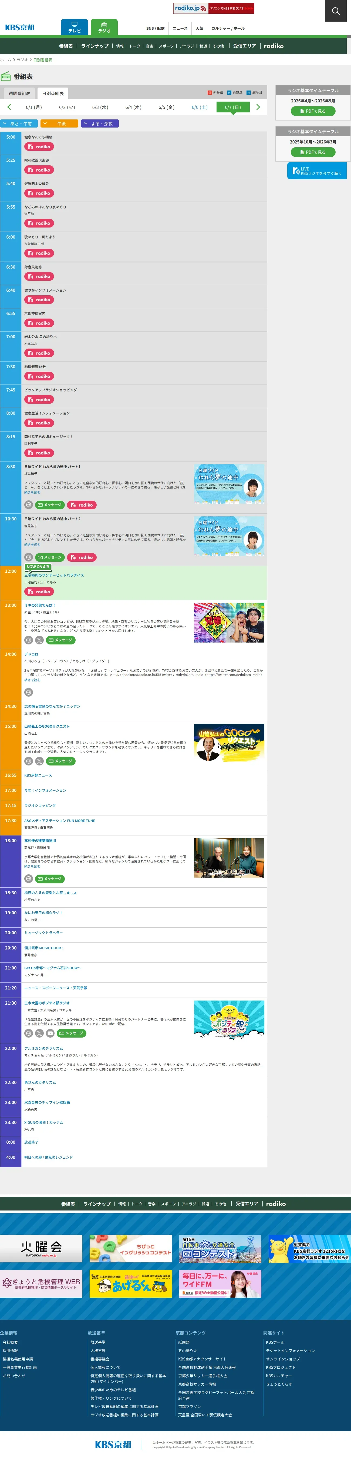Jump to the あさ・午前 section
351x1458 pixels.
(x=19, y=123)
